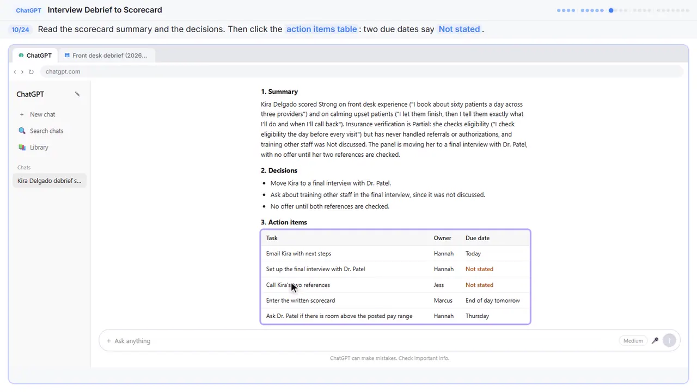Click the Not stated due date for Jess
The height and width of the screenshot is (392, 697).
coord(479,285)
